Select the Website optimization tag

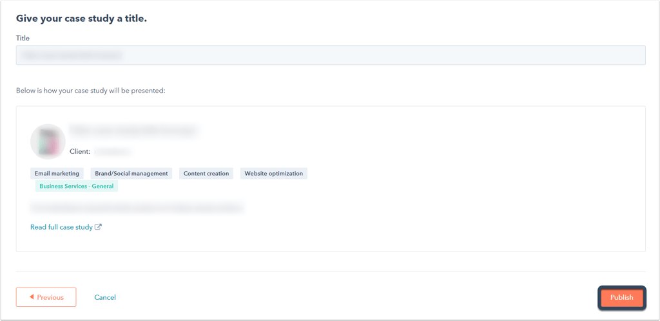click(x=273, y=174)
